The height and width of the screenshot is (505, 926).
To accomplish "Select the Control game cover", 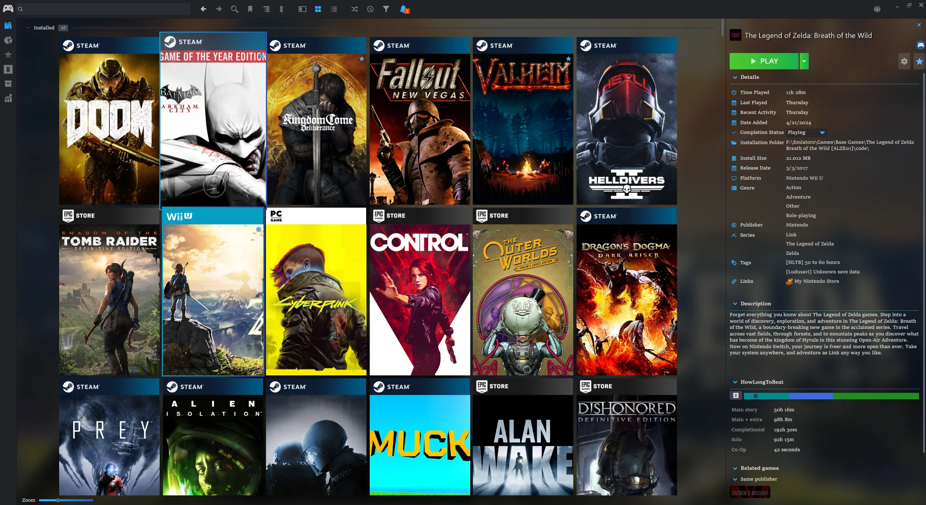I will pyautogui.click(x=420, y=292).
